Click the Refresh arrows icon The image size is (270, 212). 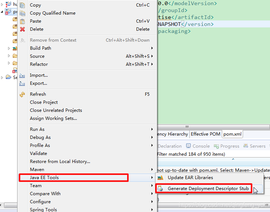tap(22, 94)
